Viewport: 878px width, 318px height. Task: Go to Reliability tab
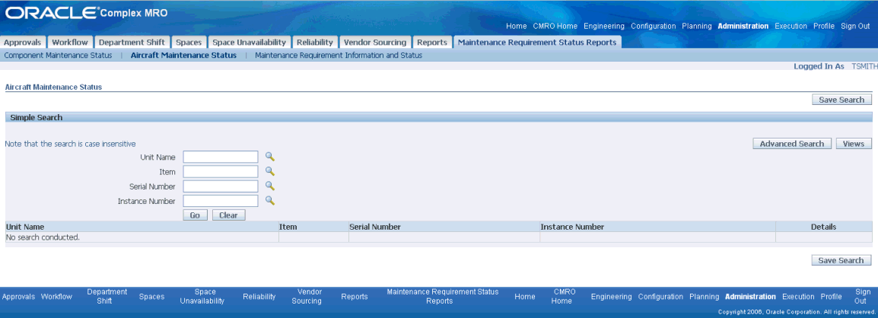click(315, 42)
